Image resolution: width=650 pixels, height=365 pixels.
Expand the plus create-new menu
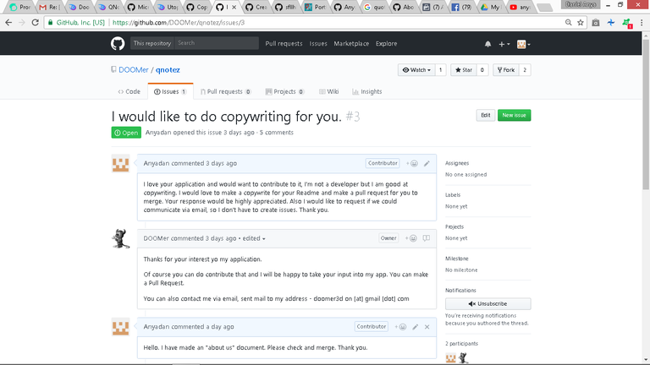[504, 44]
